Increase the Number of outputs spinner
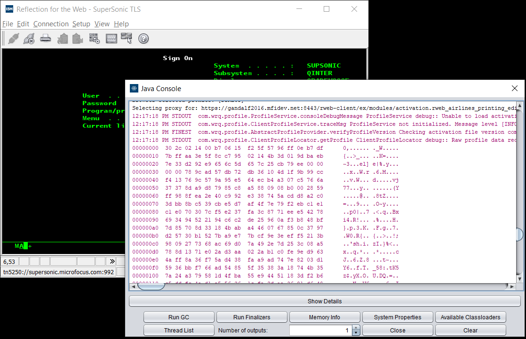 [x=356, y=328]
